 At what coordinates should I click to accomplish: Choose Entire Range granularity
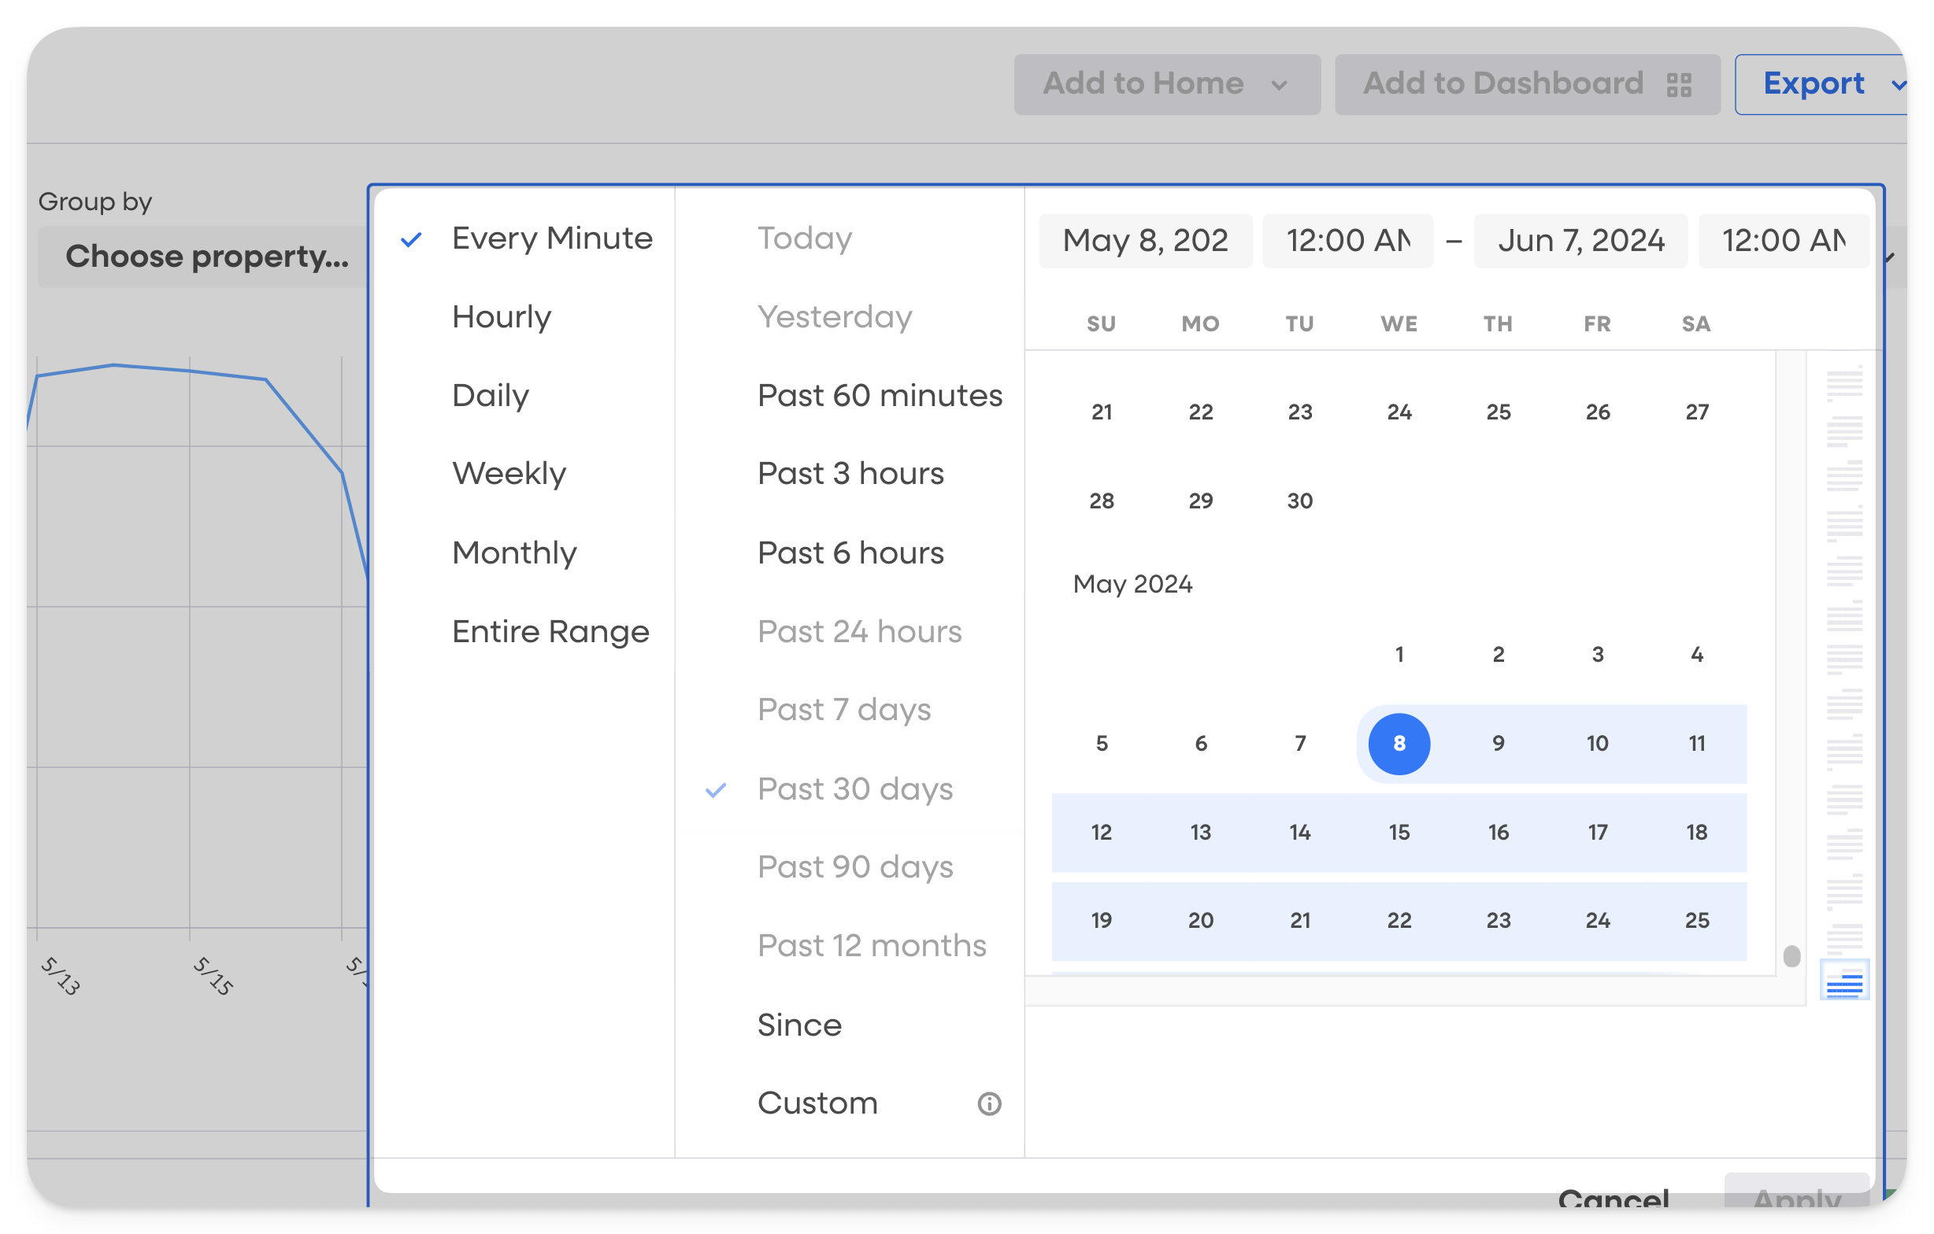pyautogui.click(x=550, y=632)
